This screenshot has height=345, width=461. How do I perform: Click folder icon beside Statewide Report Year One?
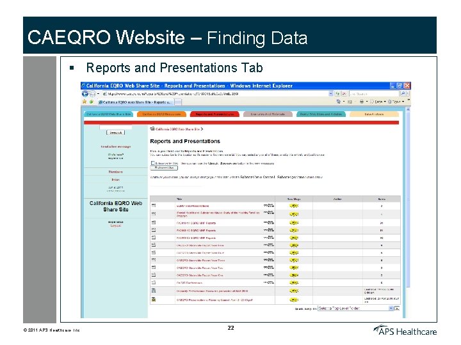tap(154, 275)
